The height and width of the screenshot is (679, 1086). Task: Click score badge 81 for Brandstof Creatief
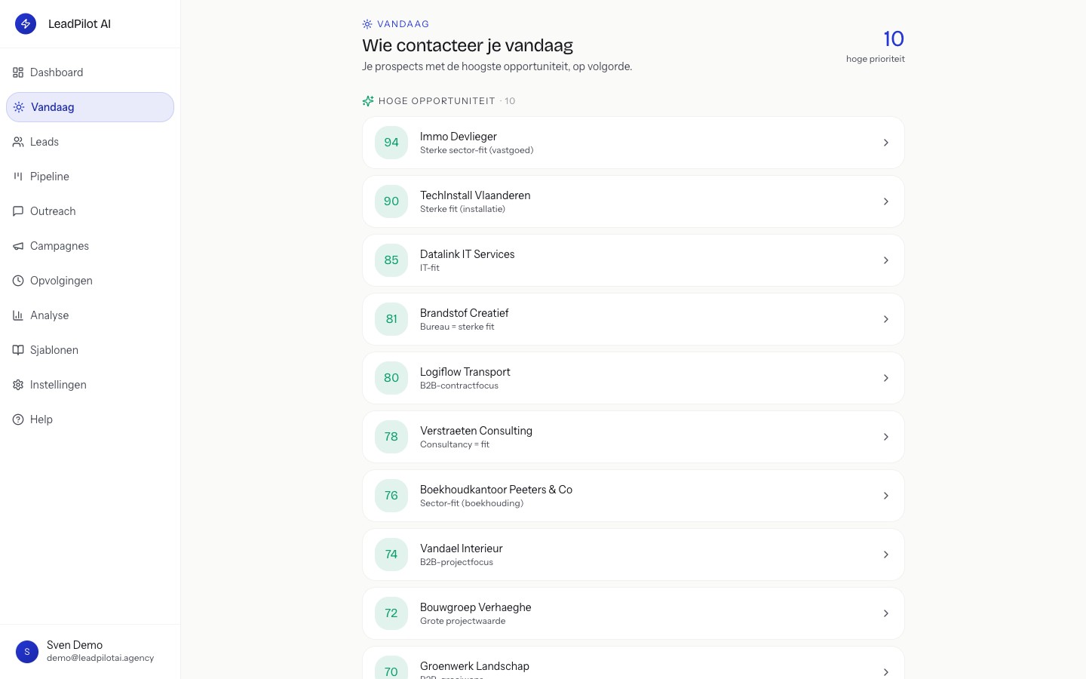coord(391,319)
